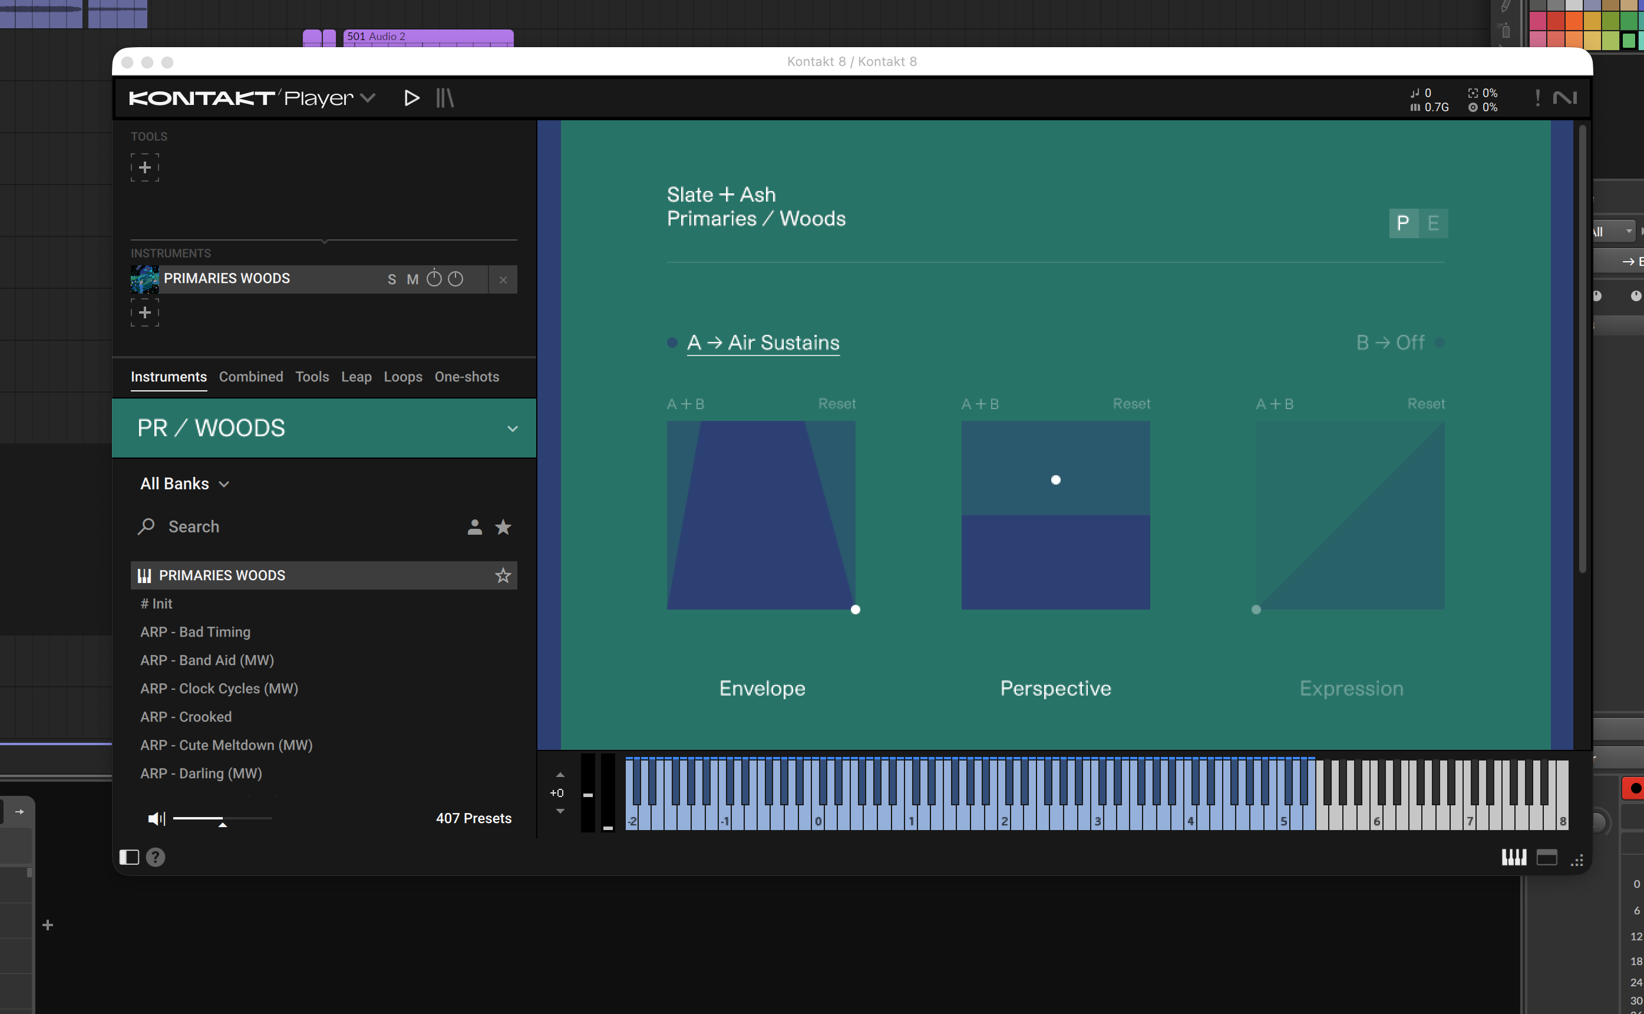
Task: Select the E page button
Action: 1434,223
